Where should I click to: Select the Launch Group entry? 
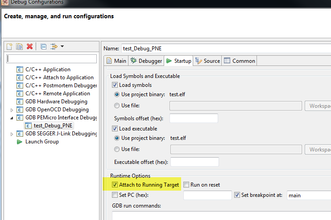[41, 142]
